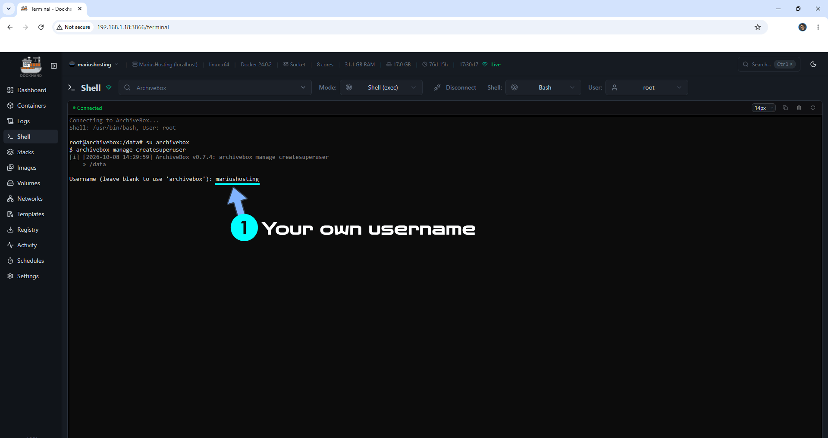Click the Dockhand logo
828x438 pixels.
click(31, 67)
